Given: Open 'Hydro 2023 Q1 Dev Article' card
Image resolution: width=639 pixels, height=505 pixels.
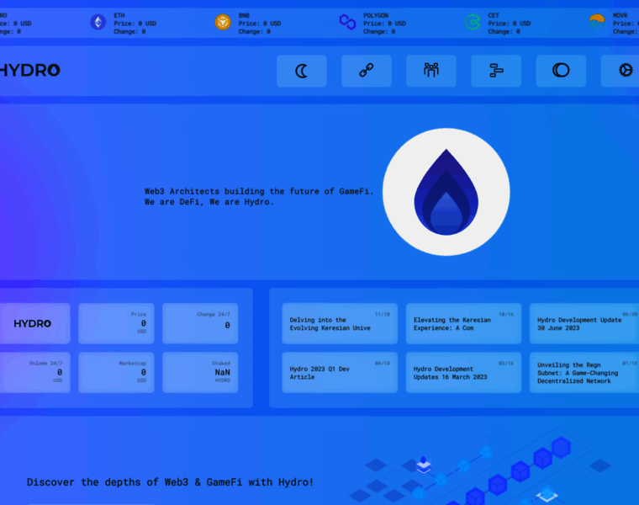Looking at the screenshot, I should coord(340,372).
